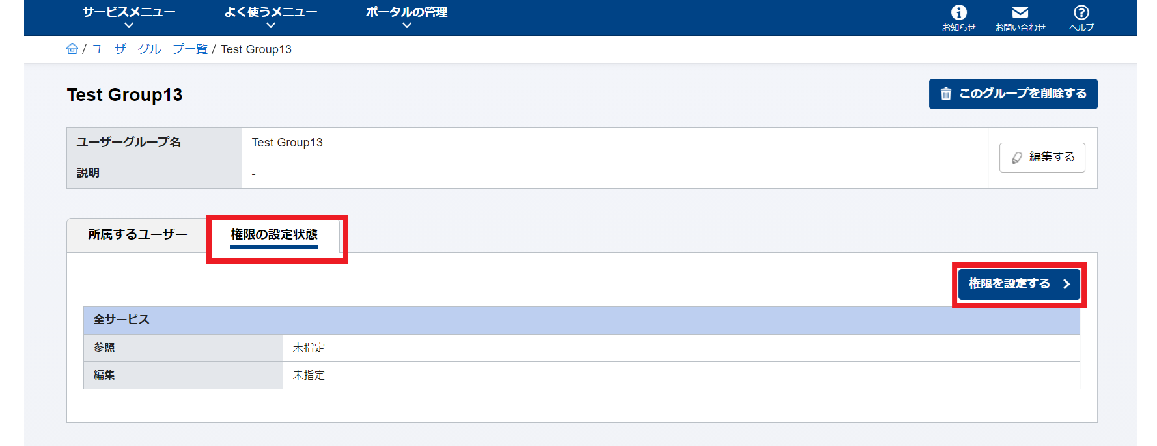Switch to the 所属するユーザー tab
This screenshot has height=446, width=1157.
[x=137, y=234]
